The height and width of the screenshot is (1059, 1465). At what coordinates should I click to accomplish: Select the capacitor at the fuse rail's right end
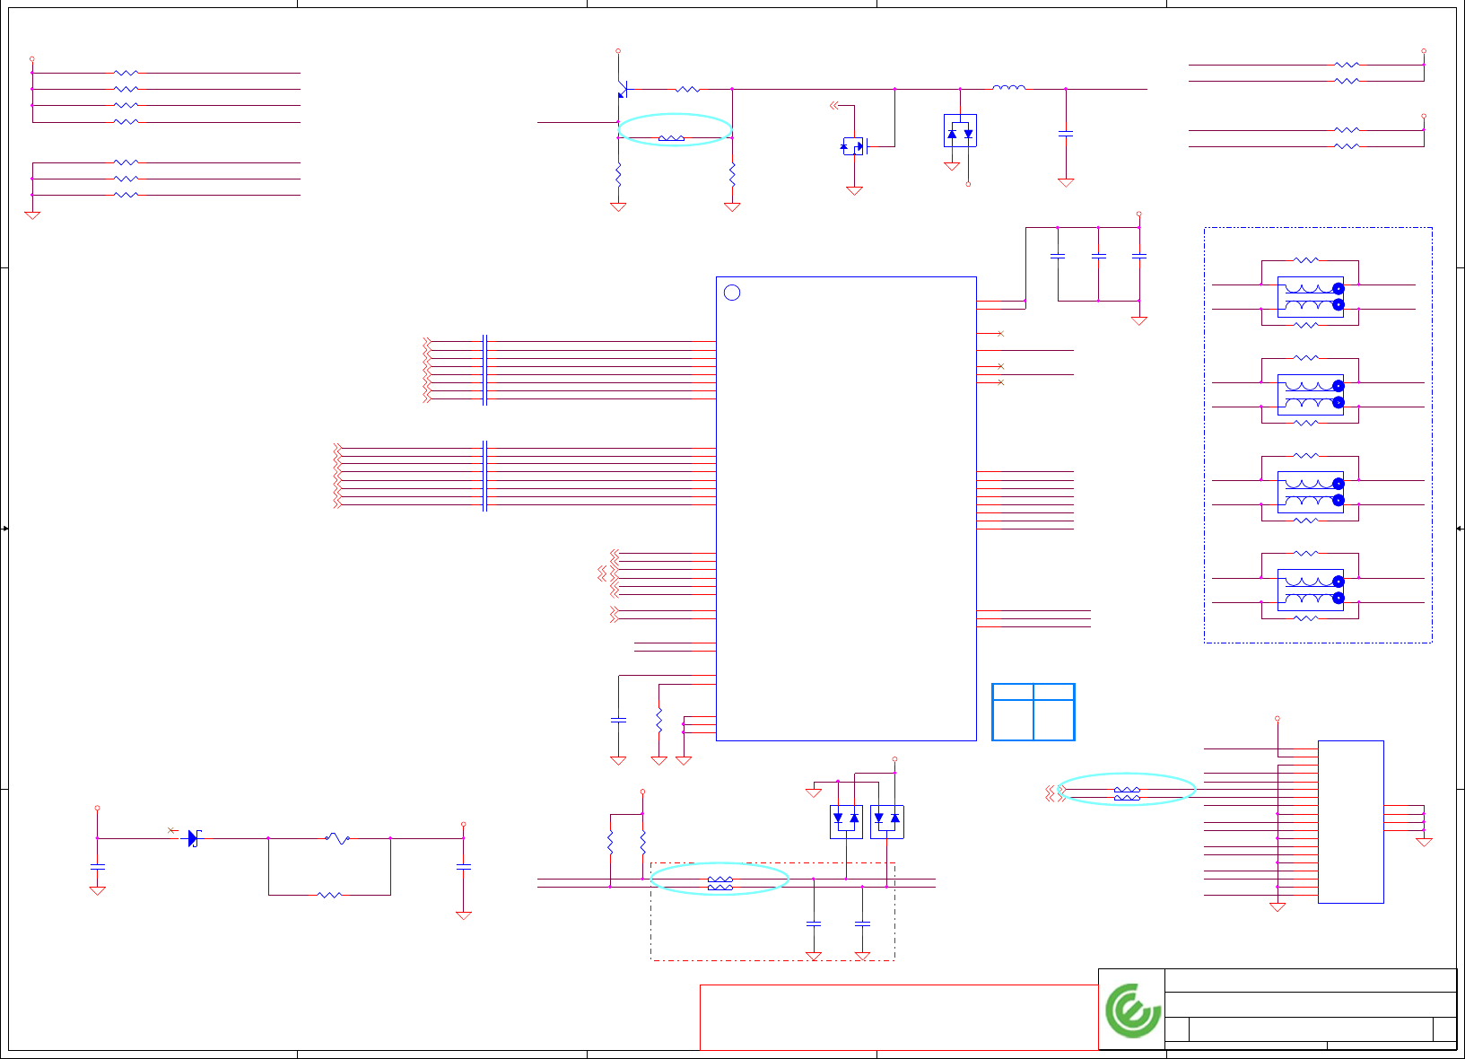pyautogui.click(x=464, y=867)
